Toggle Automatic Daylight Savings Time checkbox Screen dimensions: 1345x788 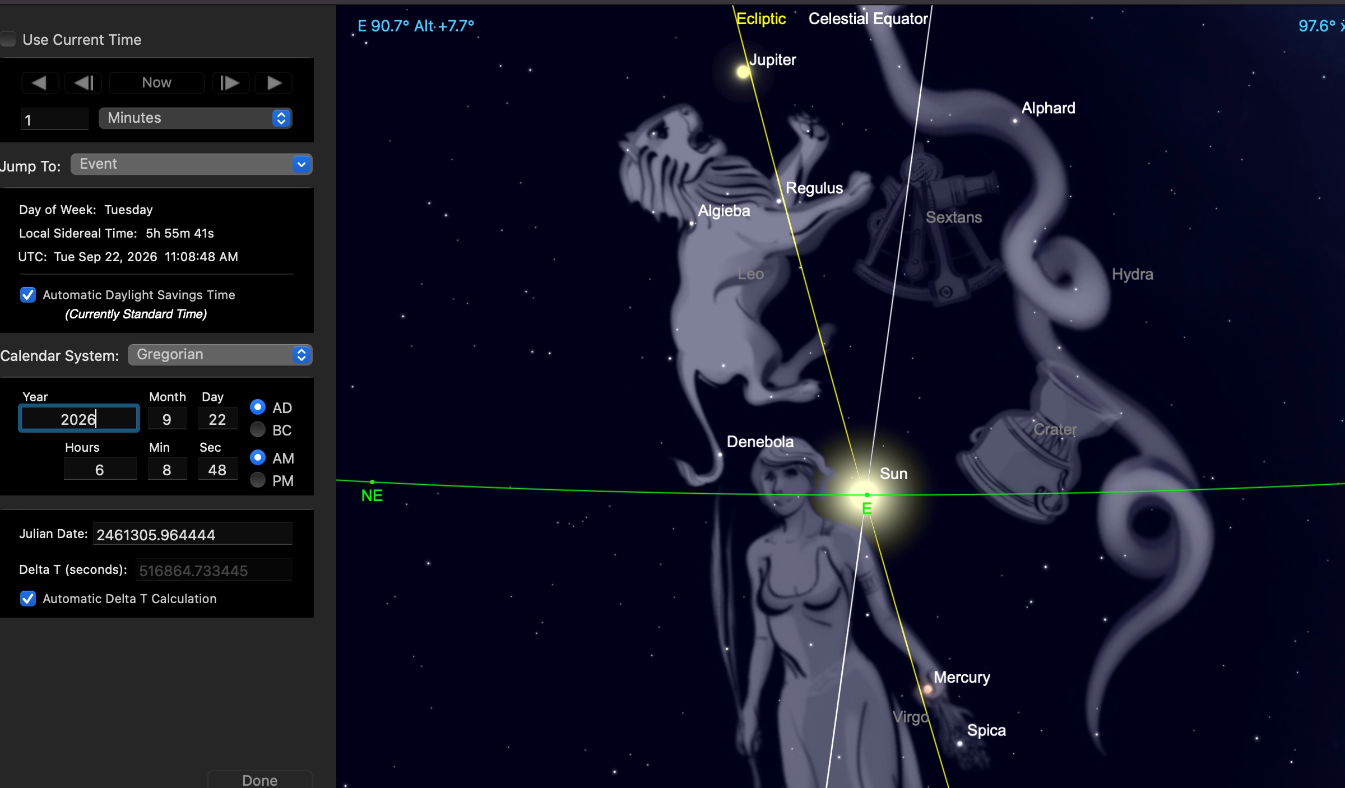point(28,295)
